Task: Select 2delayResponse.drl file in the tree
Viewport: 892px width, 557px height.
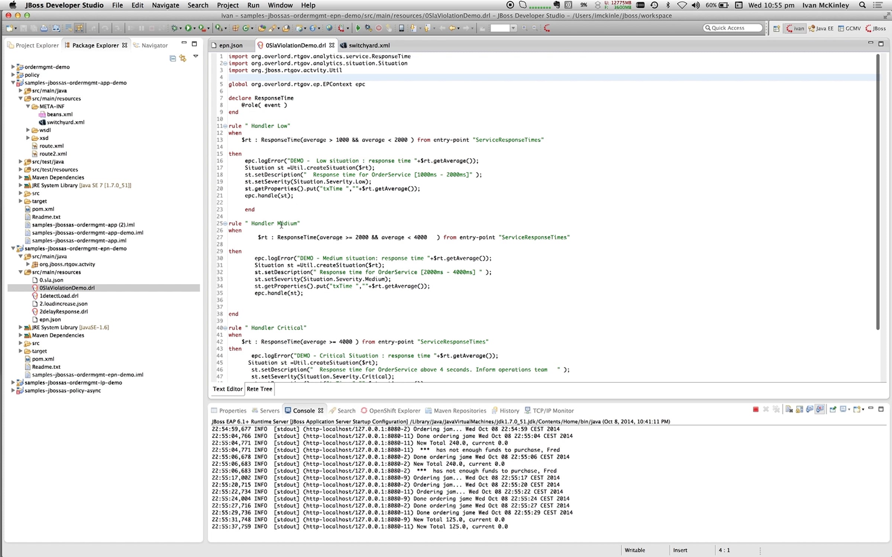Action: (x=64, y=312)
